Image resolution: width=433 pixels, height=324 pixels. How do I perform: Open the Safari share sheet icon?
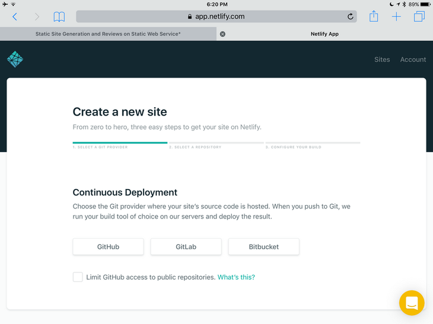[374, 16]
